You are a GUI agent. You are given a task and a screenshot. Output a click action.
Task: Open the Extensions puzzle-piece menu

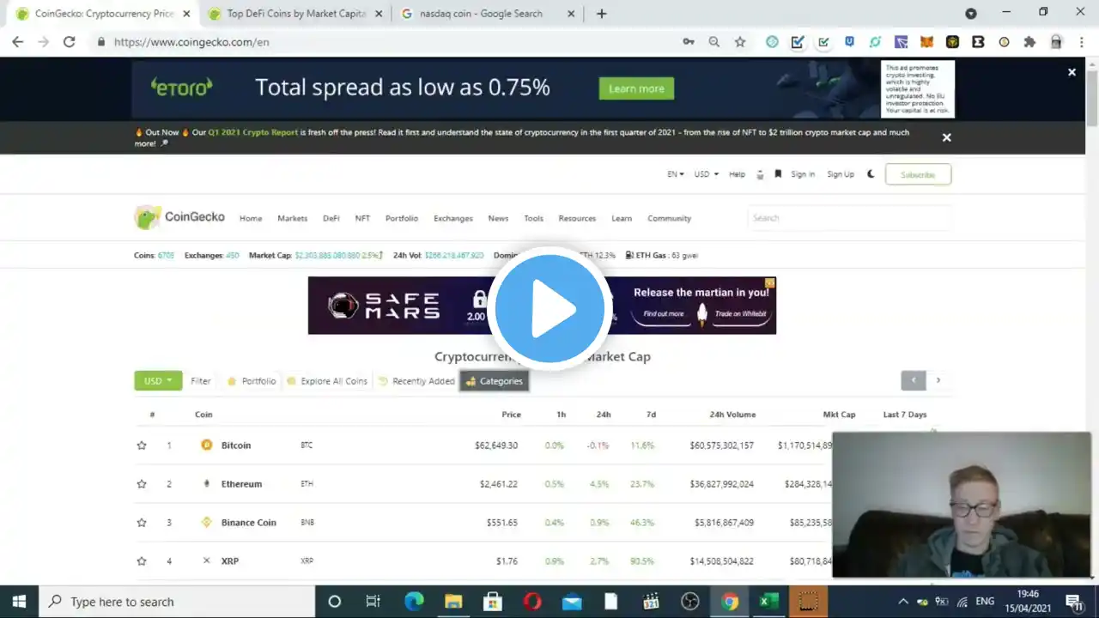point(1029,41)
